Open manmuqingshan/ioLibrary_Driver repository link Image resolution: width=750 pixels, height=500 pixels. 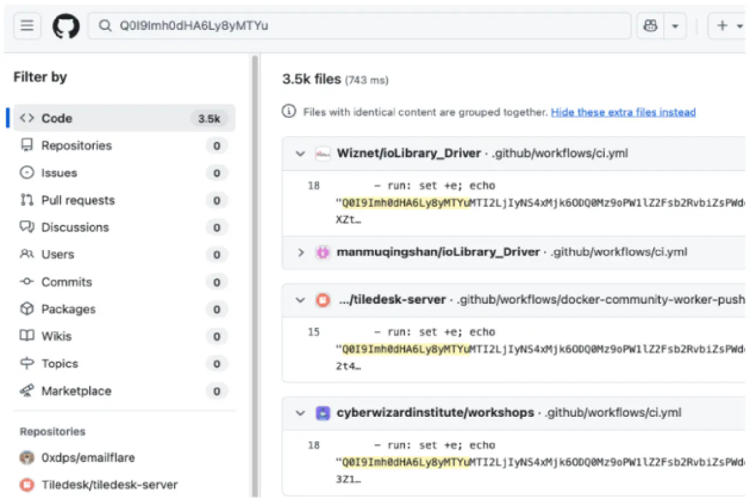click(438, 252)
